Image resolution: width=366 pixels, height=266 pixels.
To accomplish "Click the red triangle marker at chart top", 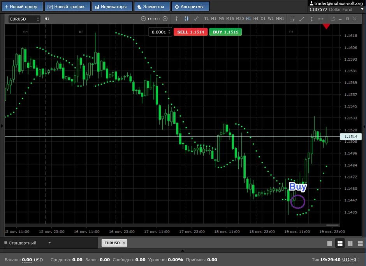I will [326, 26].
